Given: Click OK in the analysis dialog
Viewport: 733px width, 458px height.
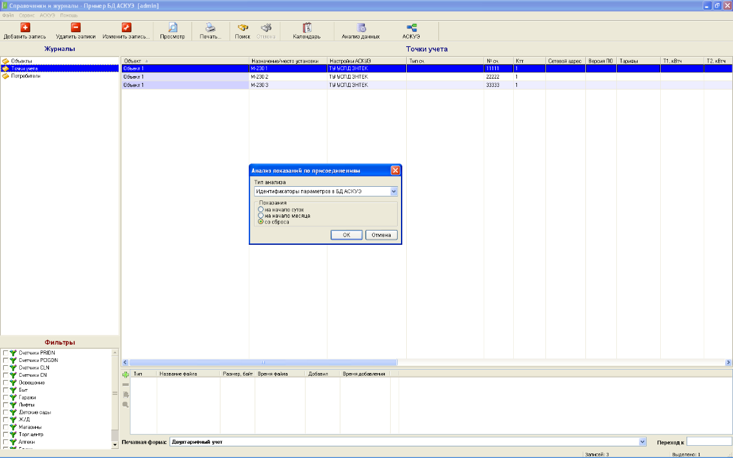Looking at the screenshot, I should point(346,235).
